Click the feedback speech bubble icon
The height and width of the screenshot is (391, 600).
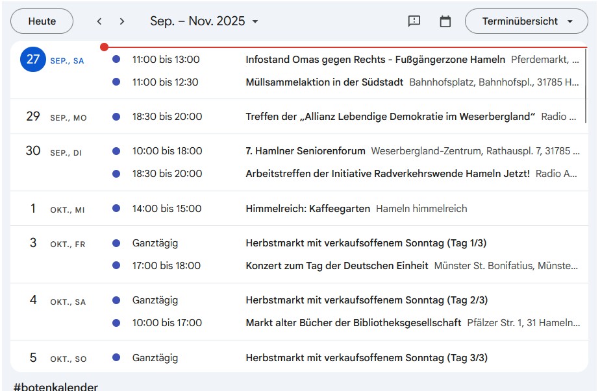(x=414, y=21)
